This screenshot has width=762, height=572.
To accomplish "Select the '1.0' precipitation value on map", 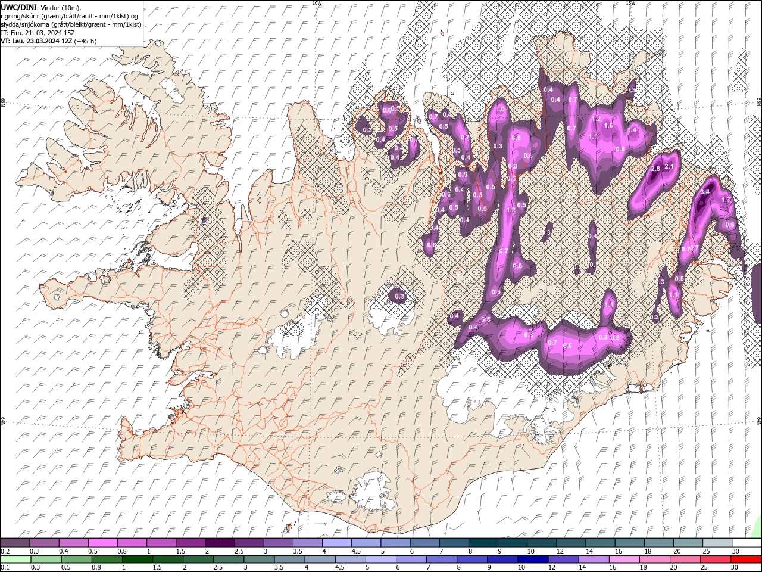I will (500, 110).
